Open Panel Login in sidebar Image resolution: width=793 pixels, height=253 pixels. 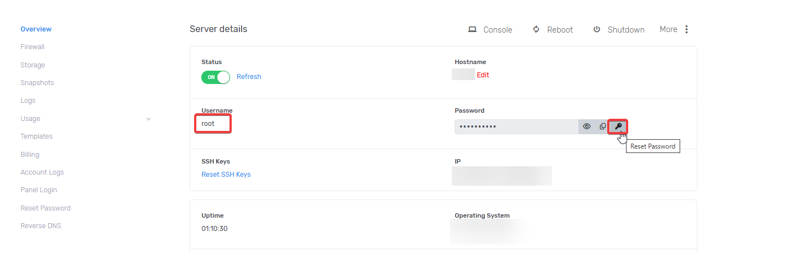(x=39, y=190)
